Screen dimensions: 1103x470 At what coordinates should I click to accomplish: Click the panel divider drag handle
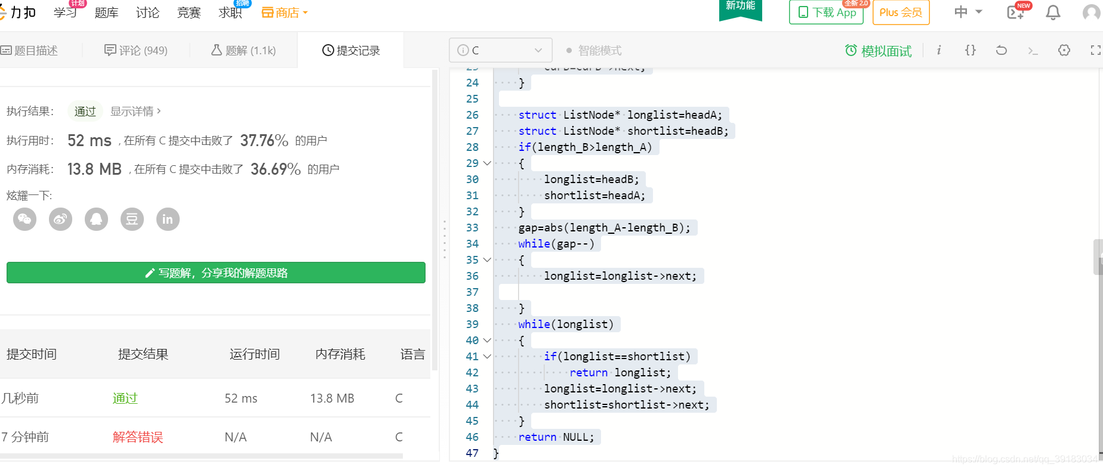pos(445,240)
